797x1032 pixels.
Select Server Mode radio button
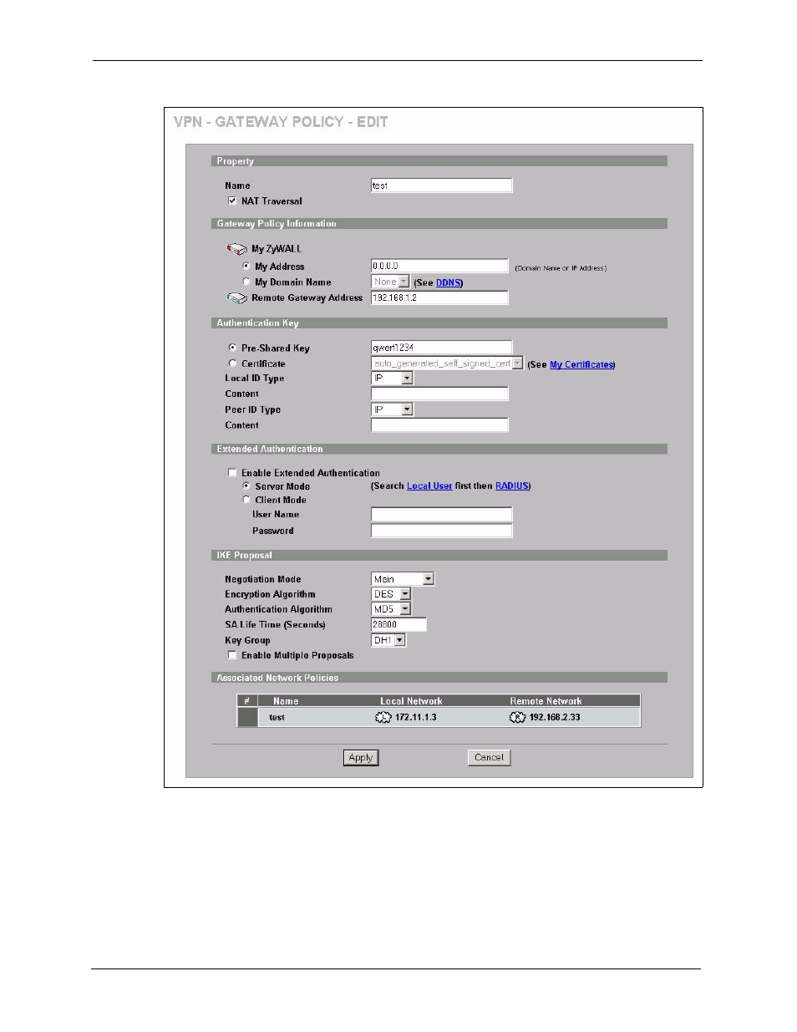(x=246, y=486)
